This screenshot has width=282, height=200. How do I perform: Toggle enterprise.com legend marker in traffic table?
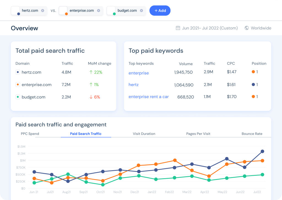(18, 85)
